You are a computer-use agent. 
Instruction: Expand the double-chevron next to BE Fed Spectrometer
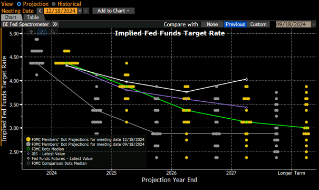pos(55,24)
